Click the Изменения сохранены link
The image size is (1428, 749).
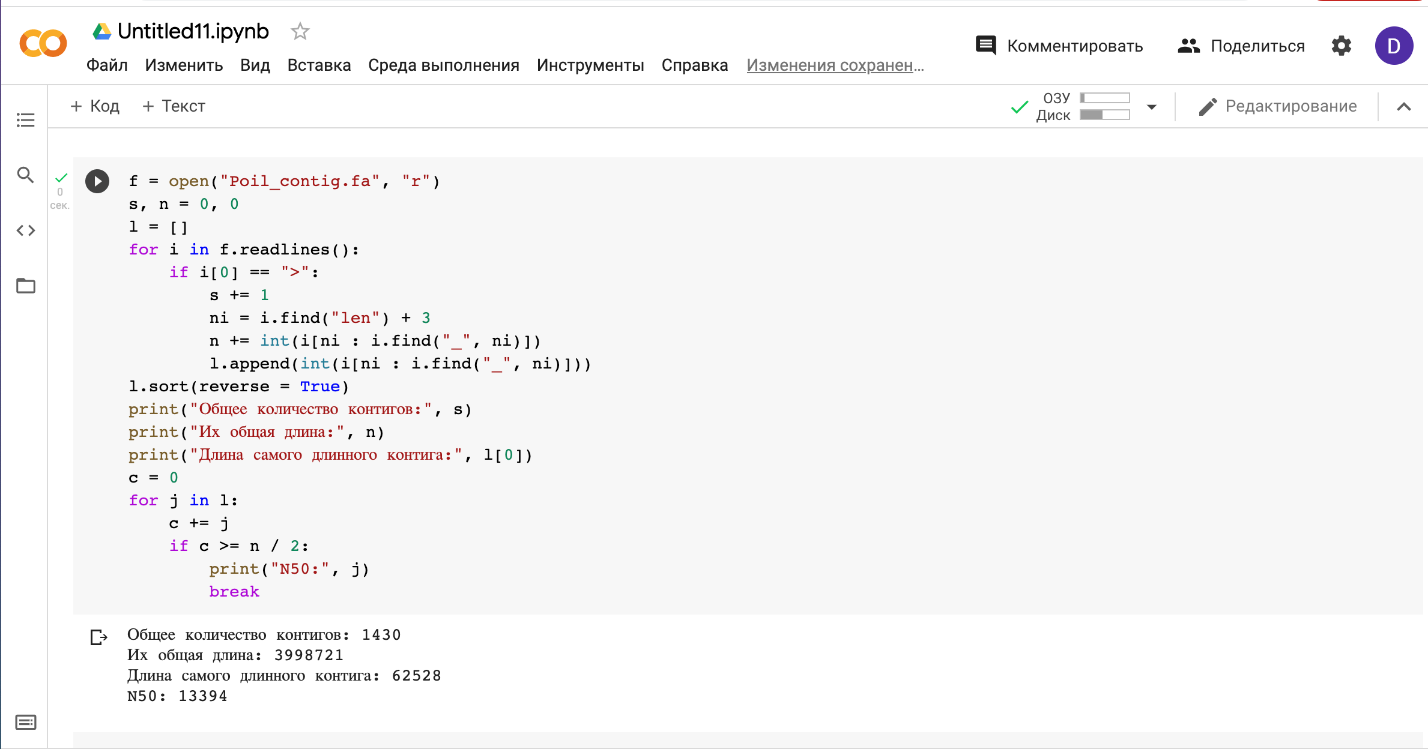[x=835, y=65]
